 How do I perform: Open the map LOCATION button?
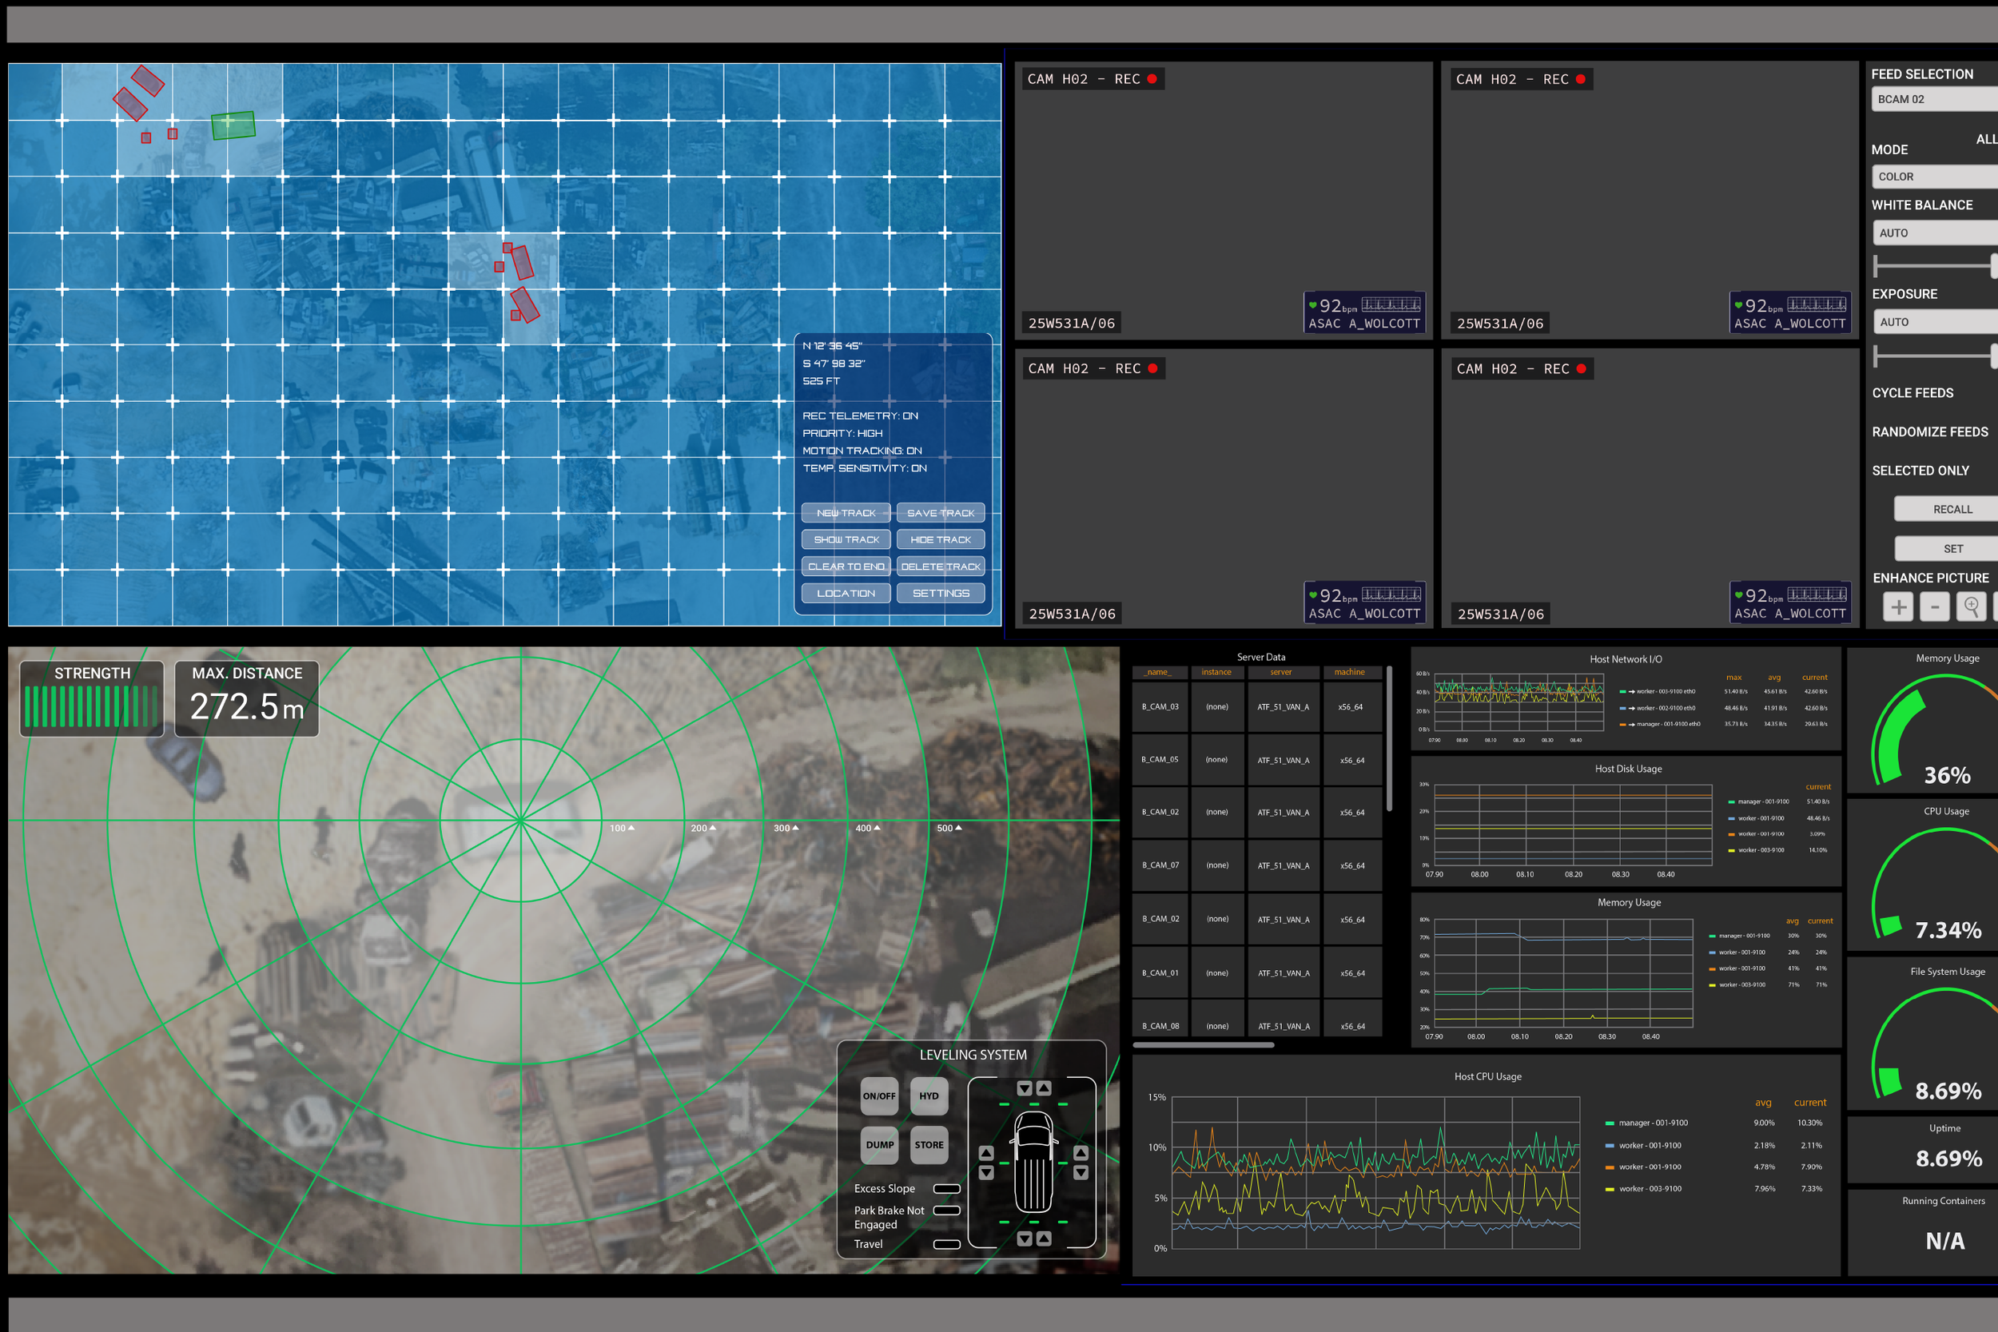pyautogui.click(x=846, y=593)
